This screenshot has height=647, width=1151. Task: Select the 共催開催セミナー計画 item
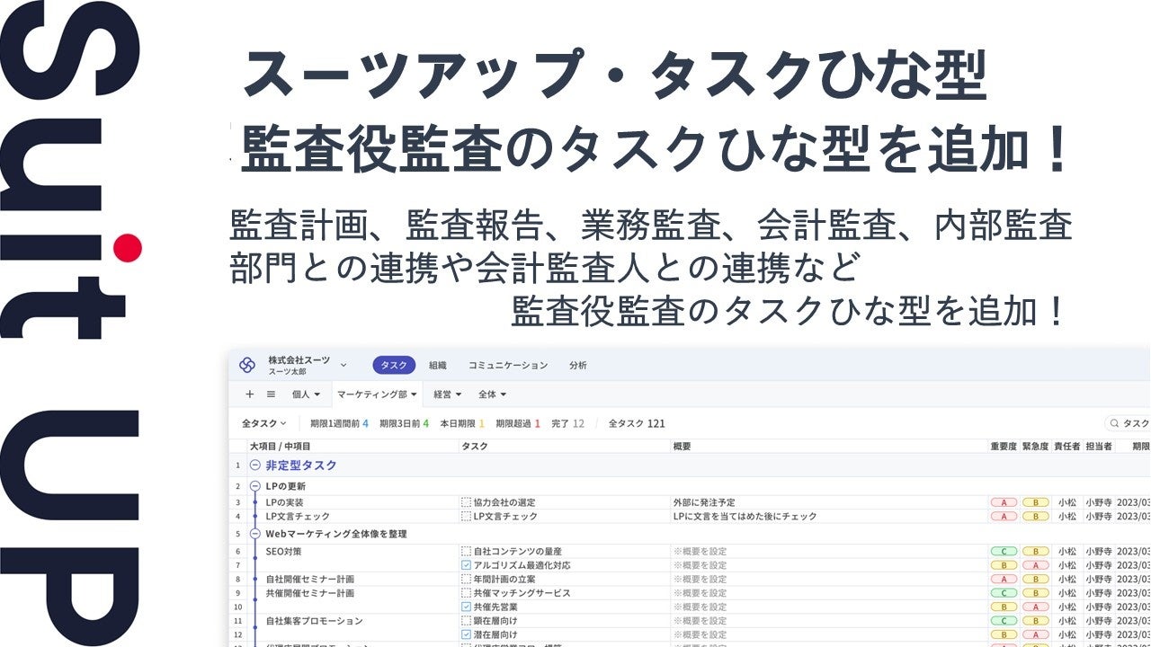(x=310, y=593)
